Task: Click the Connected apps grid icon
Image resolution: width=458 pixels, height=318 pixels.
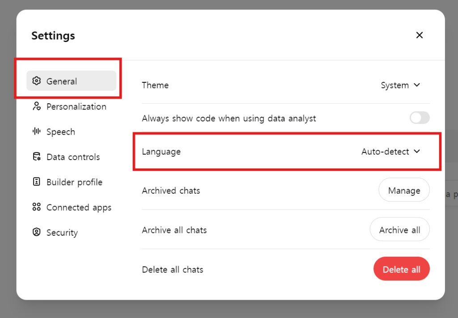Action: pyautogui.click(x=37, y=207)
